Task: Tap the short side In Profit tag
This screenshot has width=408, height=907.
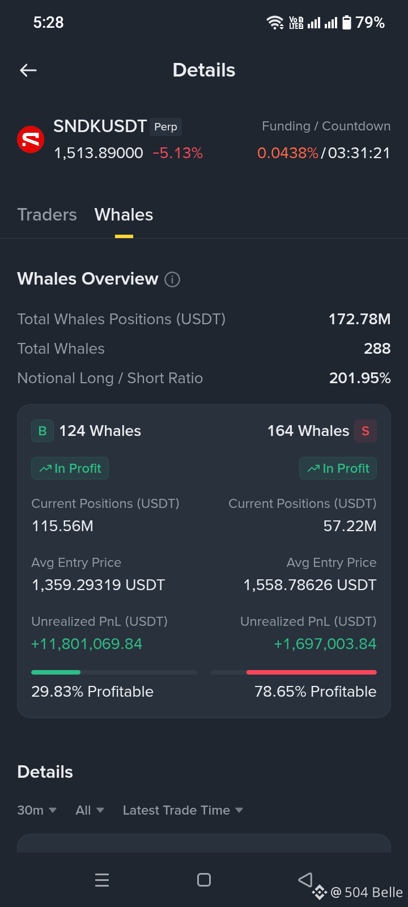Action: pos(338,468)
